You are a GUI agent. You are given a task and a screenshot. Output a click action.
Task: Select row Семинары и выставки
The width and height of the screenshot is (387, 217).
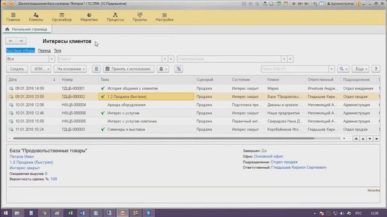click(193, 130)
